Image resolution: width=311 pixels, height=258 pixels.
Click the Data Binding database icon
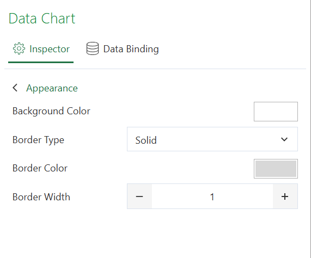[x=93, y=48]
